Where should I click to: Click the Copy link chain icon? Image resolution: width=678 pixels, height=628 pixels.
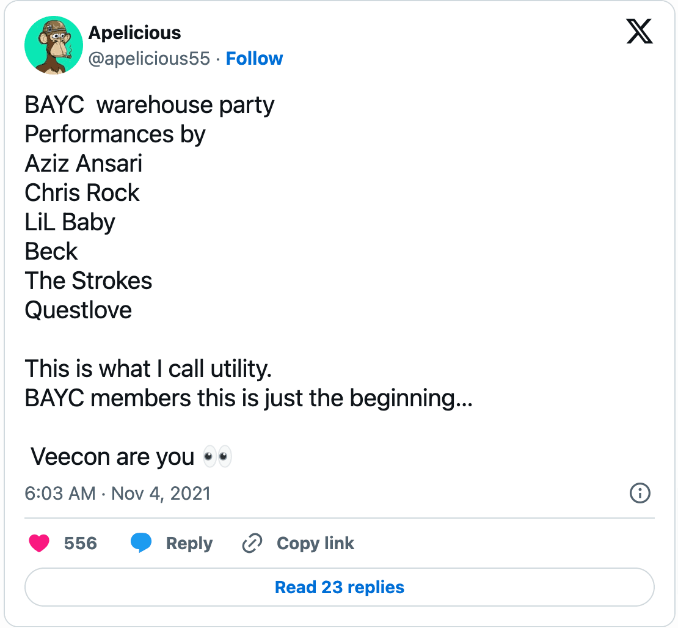point(252,542)
